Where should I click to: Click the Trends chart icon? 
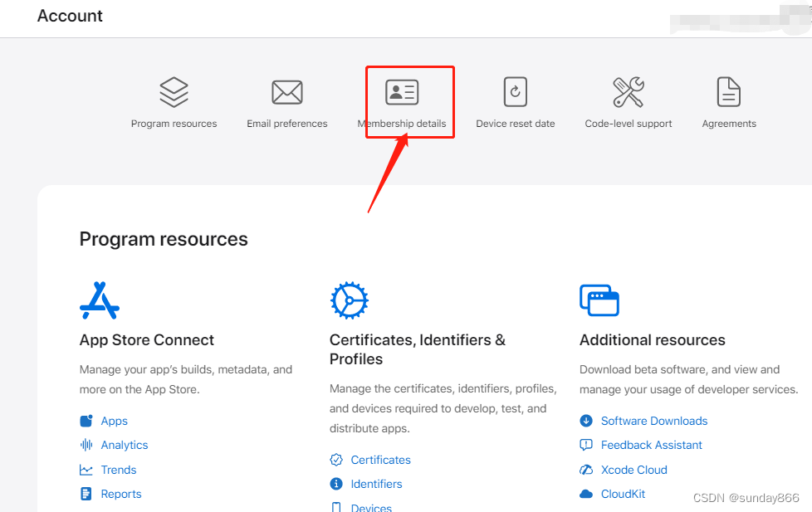(86, 470)
